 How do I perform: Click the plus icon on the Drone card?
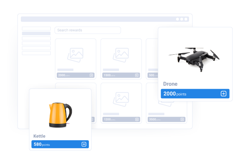click(x=223, y=94)
